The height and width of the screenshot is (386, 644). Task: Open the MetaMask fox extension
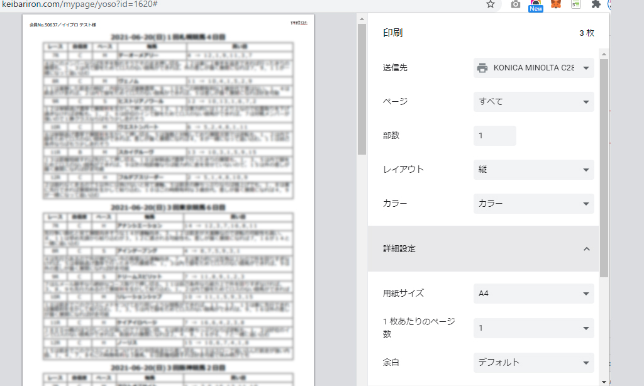(x=556, y=4)
